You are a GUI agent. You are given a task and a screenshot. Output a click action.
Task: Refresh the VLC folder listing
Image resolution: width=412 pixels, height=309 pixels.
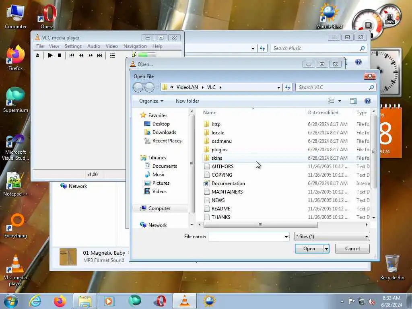click(288, 87)
